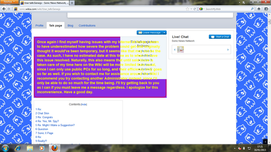Click the search magnifier in SearchMyWeb box

pos(252,9)
